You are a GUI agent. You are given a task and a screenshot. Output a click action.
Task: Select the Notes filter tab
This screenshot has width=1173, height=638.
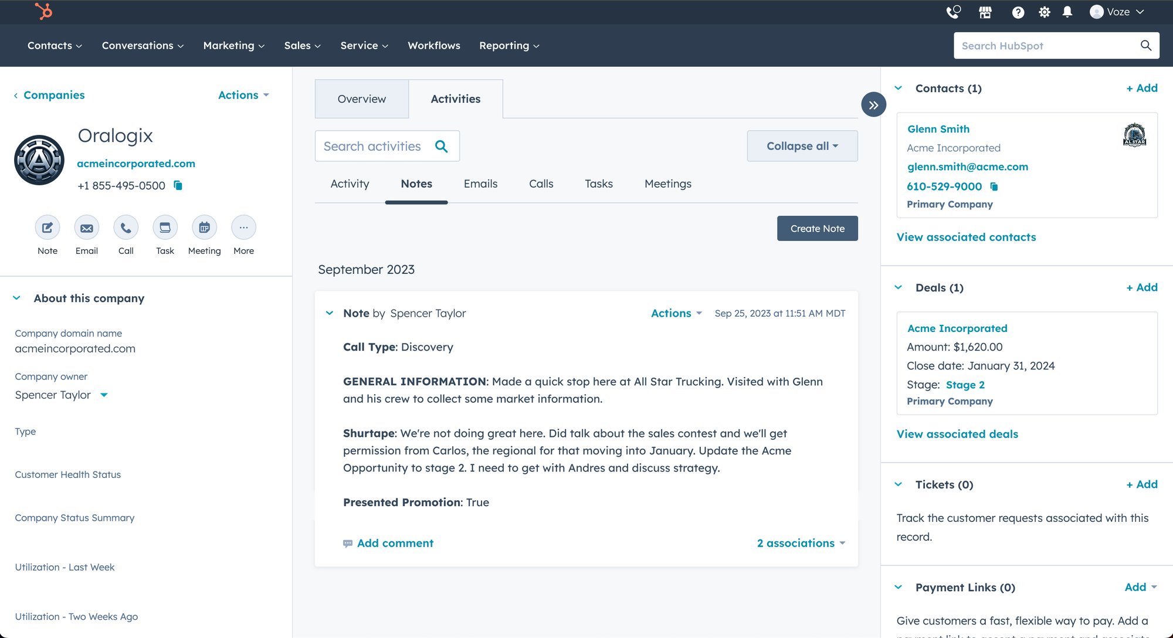tap(416, 184)
